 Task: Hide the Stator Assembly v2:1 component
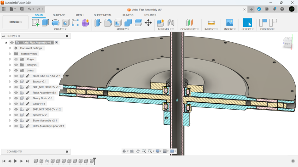point(16,120)
